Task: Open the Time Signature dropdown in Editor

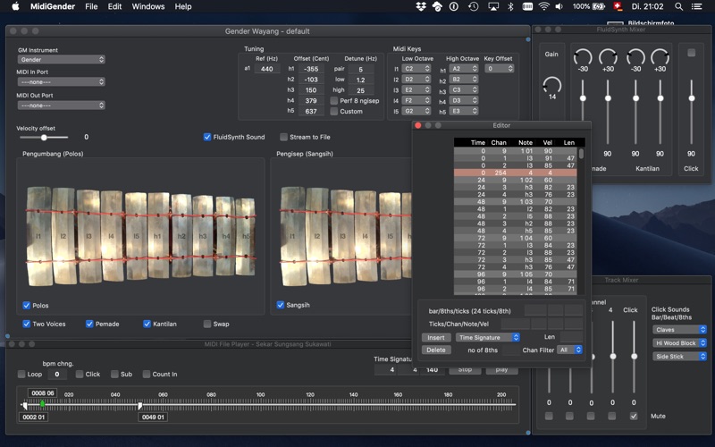Action: pyautogui.click(x=488, y=338)
